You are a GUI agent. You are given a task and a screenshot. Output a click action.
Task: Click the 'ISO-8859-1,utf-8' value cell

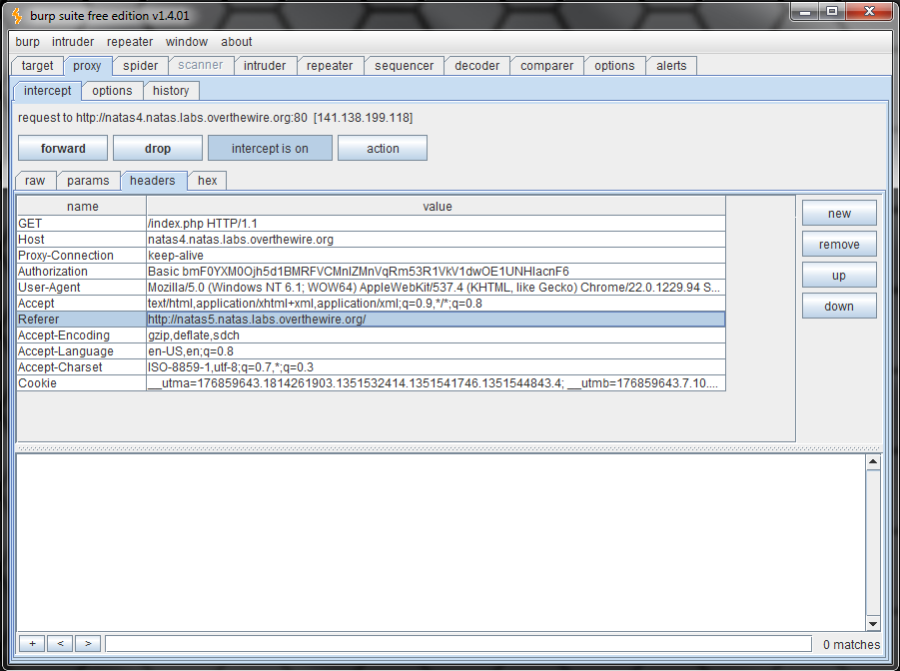(x=437, y=367)
